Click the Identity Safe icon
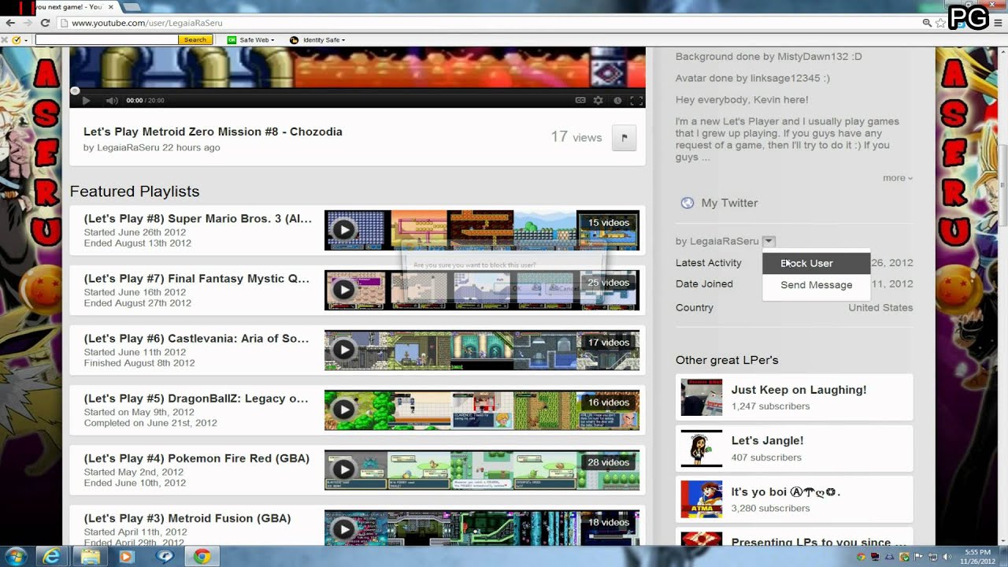 [294, 39]
